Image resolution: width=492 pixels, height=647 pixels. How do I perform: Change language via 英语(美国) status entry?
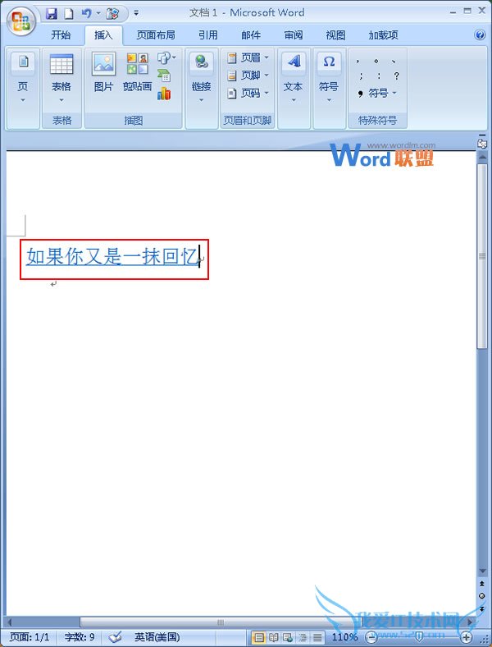[157, 637]
